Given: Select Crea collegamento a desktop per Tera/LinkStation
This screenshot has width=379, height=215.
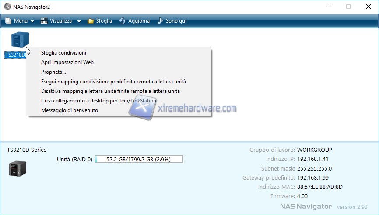Looking at the screenshot, I should [x=98, y=101].
